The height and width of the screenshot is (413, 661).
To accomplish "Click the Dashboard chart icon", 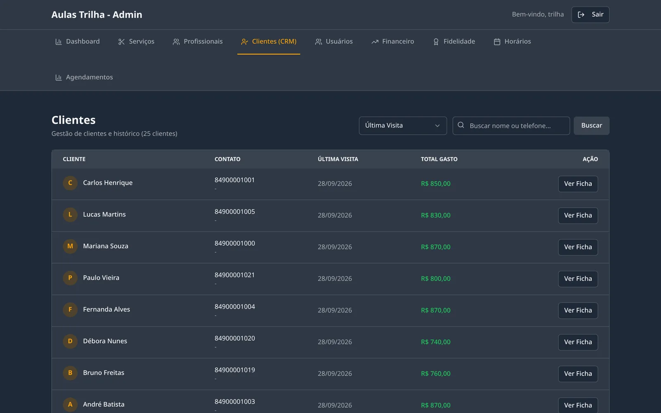I will pyautogui.click(x=58, y=42).
